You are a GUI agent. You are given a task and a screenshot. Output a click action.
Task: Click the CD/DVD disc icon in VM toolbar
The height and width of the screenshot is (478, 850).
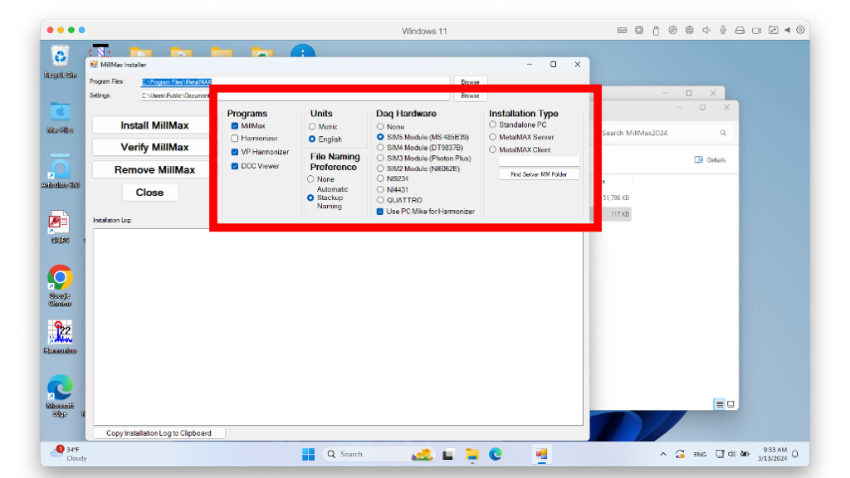(672, 31)
